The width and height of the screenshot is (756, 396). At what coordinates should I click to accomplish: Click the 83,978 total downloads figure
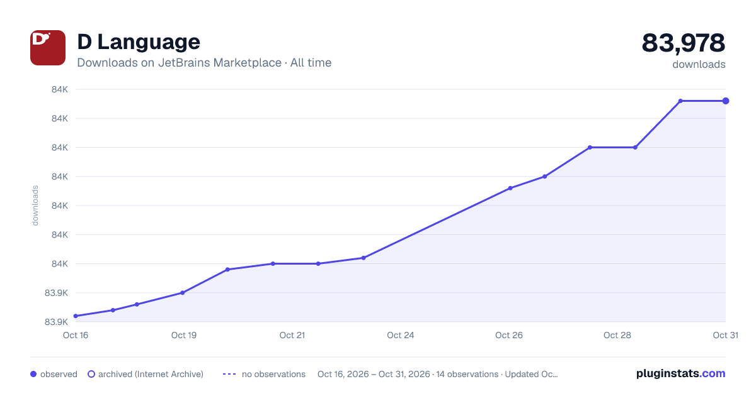point(684,43)
